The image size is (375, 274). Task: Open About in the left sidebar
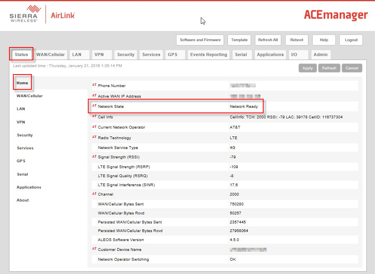(x=23, y=200)
